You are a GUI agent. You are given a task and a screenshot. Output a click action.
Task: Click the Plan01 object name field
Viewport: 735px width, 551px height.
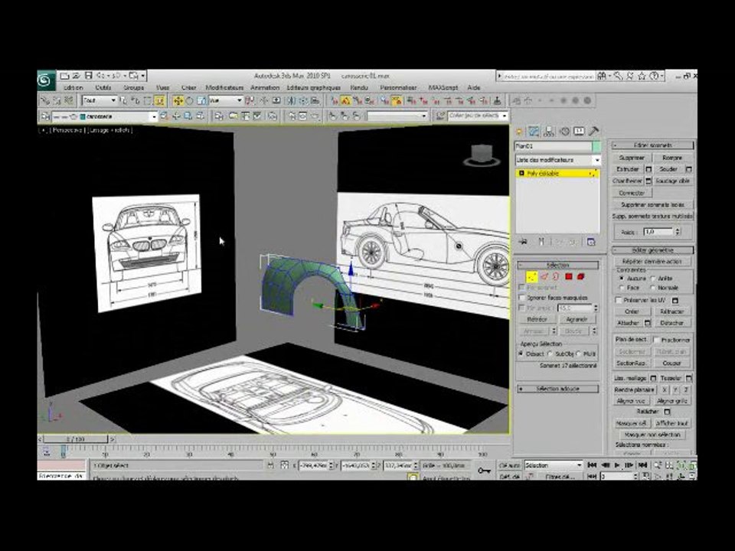tap(553, 146)
